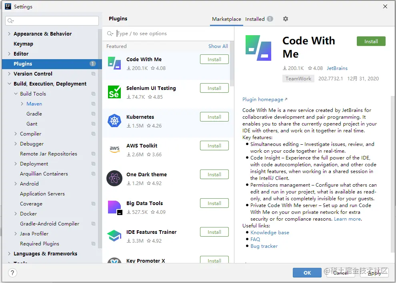Open the JetBrains vendor link
The height and width of the screenshot is (283, 396).
pyautogui.click(x=337, y=68)
